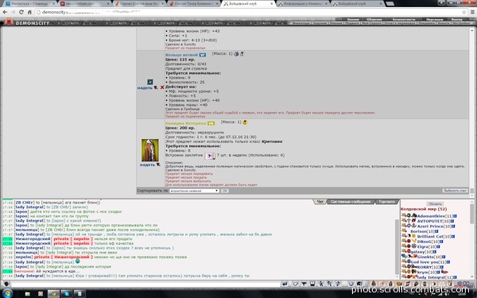Open the Сортировать по dropdown
Image resolution: width=477 pixels, height=298 pixels.
(x=194, y=191)
